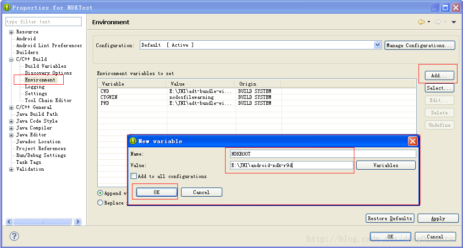Select the Append variables radio button
463x248 pixels.
tap(100, 193)
